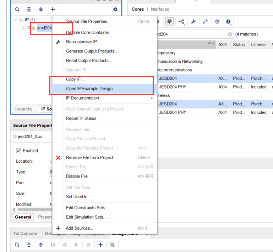This screenshot has height=252, width=273.
Task: Expand all items in the Sources panel
Action: point(41,9)
